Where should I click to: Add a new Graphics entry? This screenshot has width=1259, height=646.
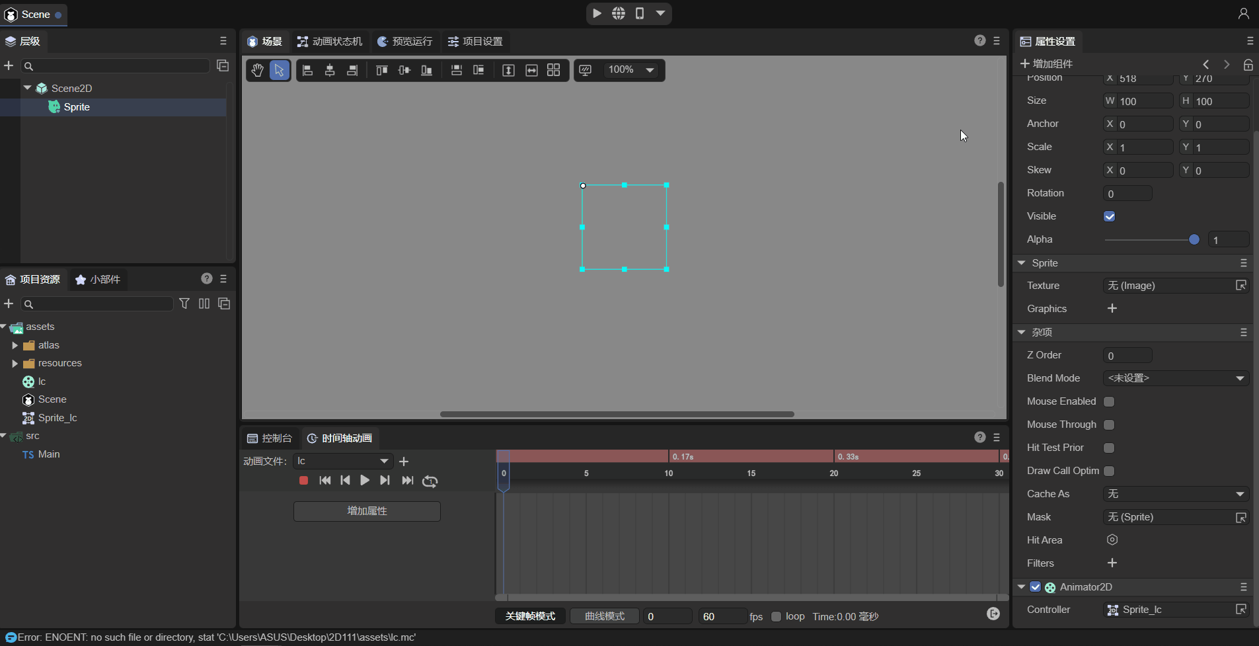(1112, 309)
